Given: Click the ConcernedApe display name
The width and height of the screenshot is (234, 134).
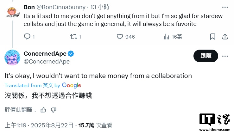Looking at the screenshot, I should click(x=45, y=54).
